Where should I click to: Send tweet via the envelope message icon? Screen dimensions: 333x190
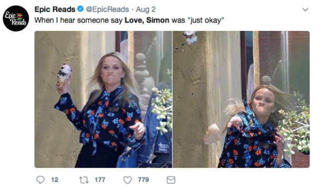pos(171,180)
